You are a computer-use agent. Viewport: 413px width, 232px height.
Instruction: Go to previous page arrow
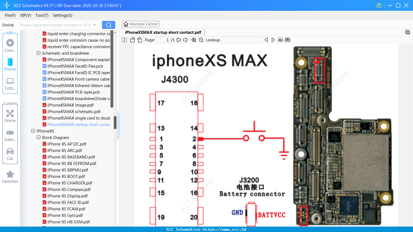(x=178, y=40)
